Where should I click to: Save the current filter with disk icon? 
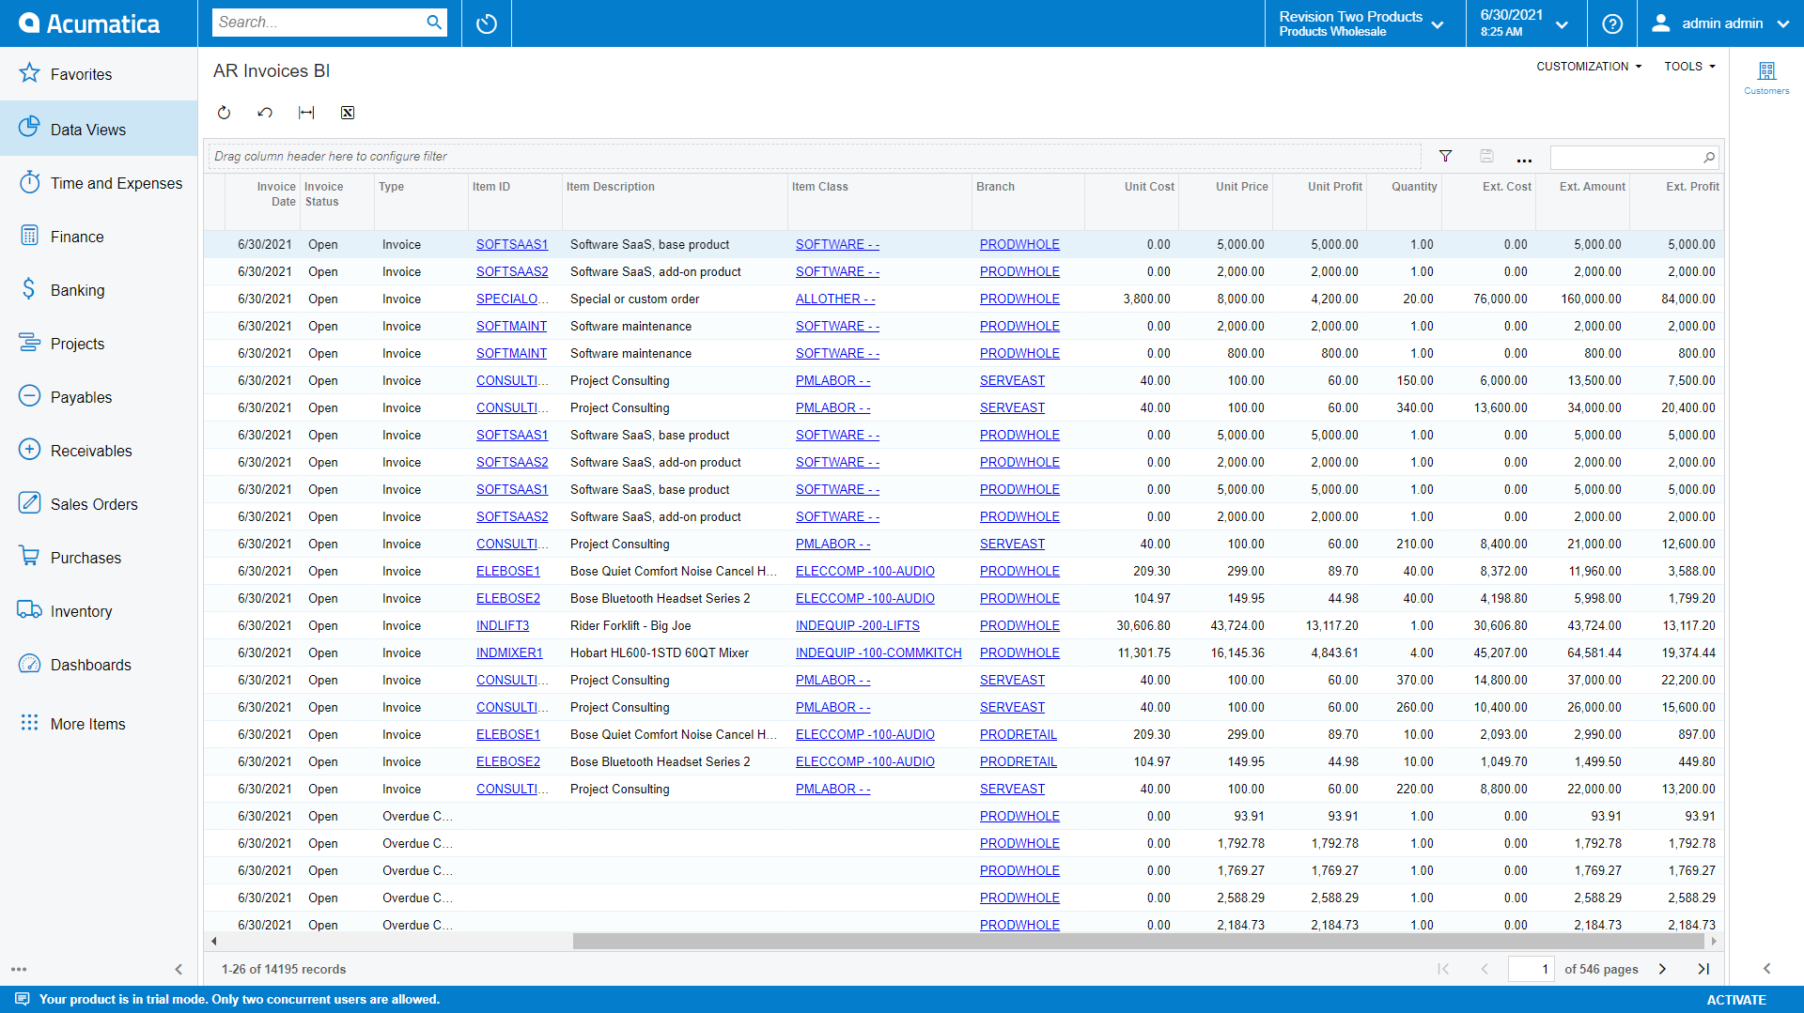[1485, 156]
